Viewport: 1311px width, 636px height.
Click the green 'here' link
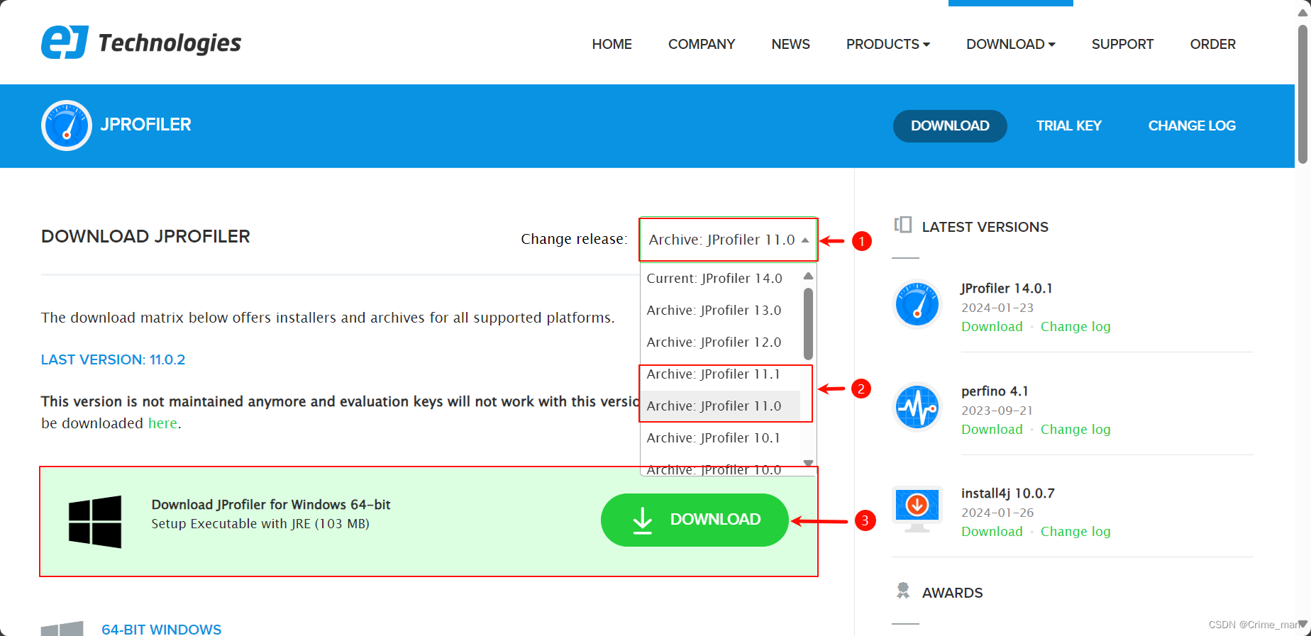click(162, 423)
